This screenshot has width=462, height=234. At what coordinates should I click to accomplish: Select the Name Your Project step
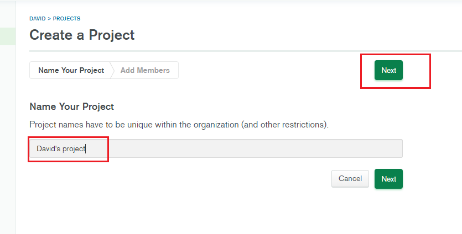click(x=71, y=71)
